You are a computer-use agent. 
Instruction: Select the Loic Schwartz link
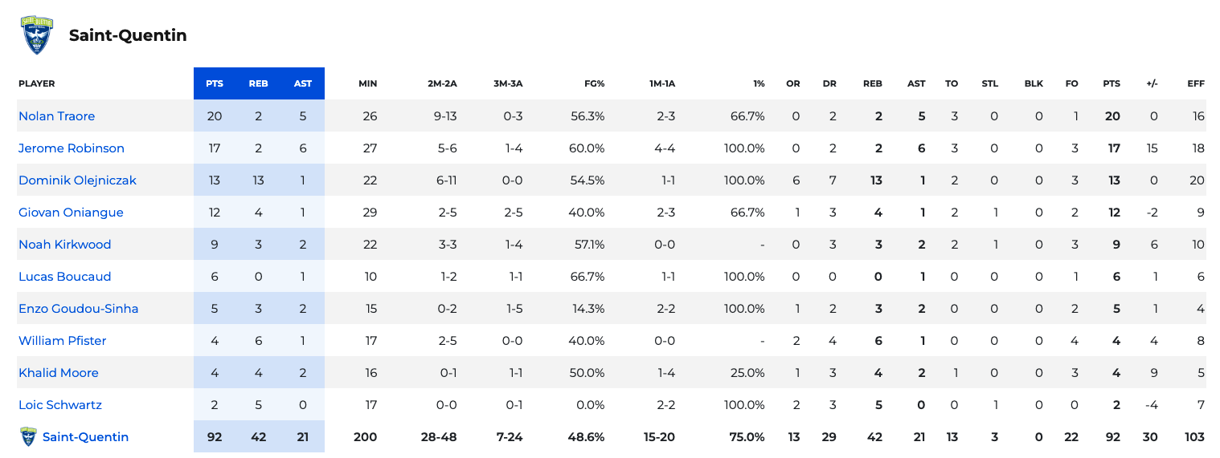[60, 405]
